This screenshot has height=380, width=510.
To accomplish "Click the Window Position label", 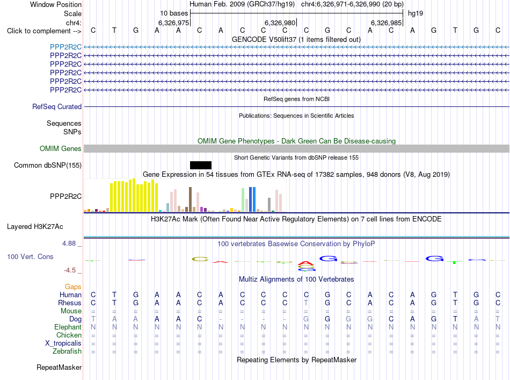I will click(x=56, y=4).
